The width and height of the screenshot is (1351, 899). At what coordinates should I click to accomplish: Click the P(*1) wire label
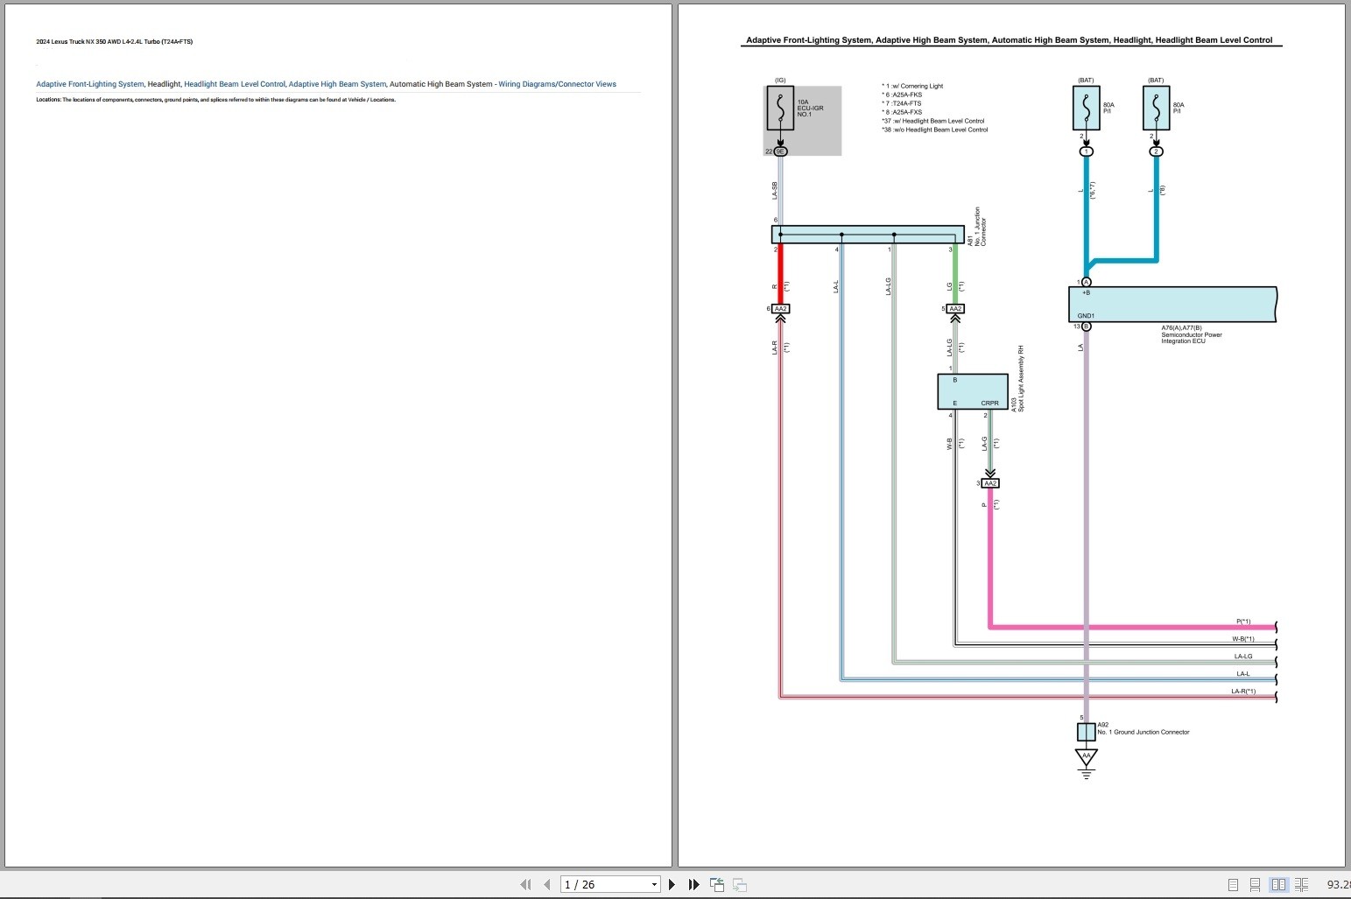[1243, 622]
